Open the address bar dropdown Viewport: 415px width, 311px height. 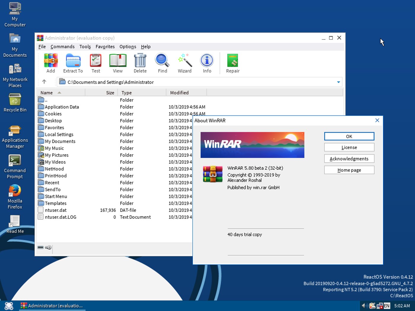pos(338,82)
